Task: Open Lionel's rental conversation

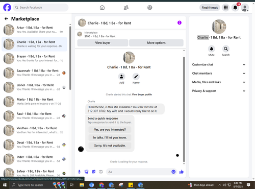Action: pos(34,87)
